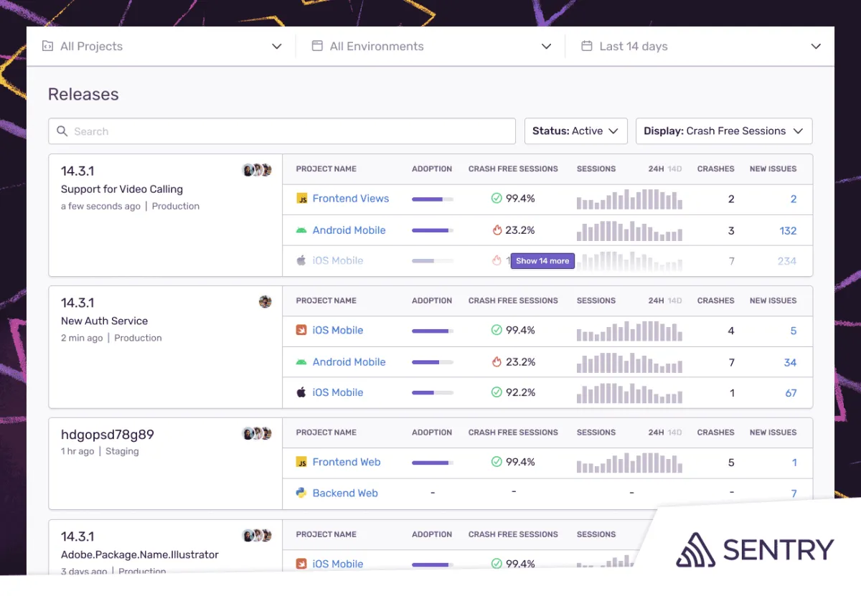The width and height of the screenshot is (861, 596).
Task: Click the author avatar on New Auth Service
Action: (265, 302)
